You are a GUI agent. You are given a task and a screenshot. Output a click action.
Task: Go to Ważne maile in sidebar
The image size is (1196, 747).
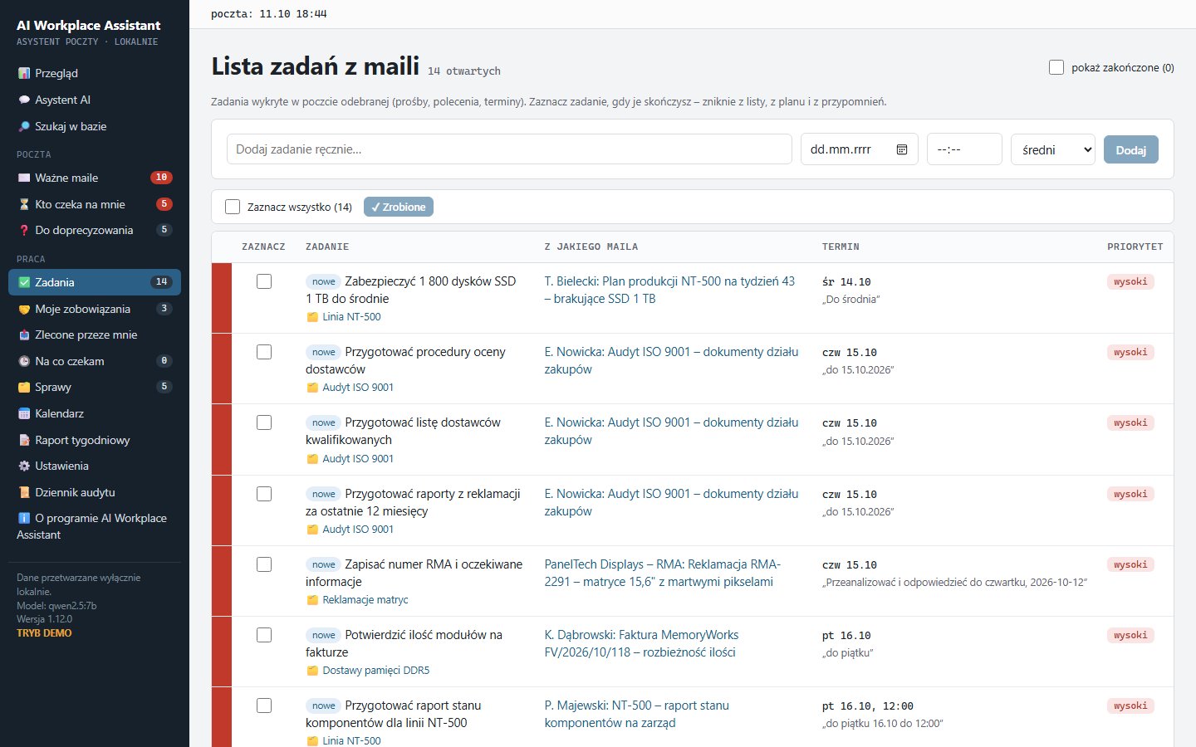coord(95,178)
